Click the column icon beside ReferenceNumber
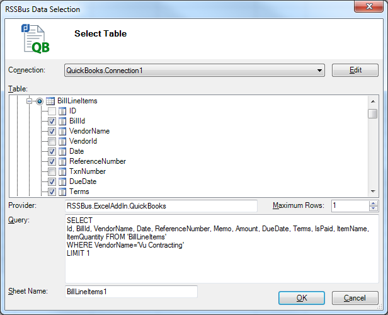The height and width of the screenshot is (315, 388). point(62,161)
